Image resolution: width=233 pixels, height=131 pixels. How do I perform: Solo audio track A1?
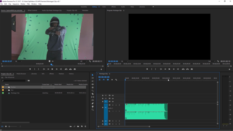tap(116, 105)
